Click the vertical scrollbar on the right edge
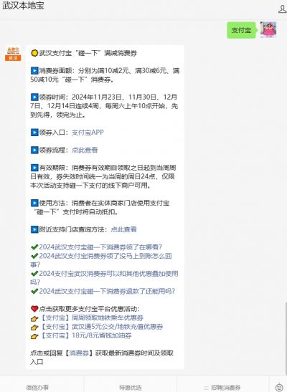This screenshot has width=287, height=392. pyautogui.click(x=286, y=338)
